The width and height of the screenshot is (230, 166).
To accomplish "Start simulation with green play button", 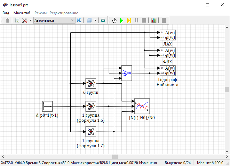I will pyautogui.click(x=122, y=20).
